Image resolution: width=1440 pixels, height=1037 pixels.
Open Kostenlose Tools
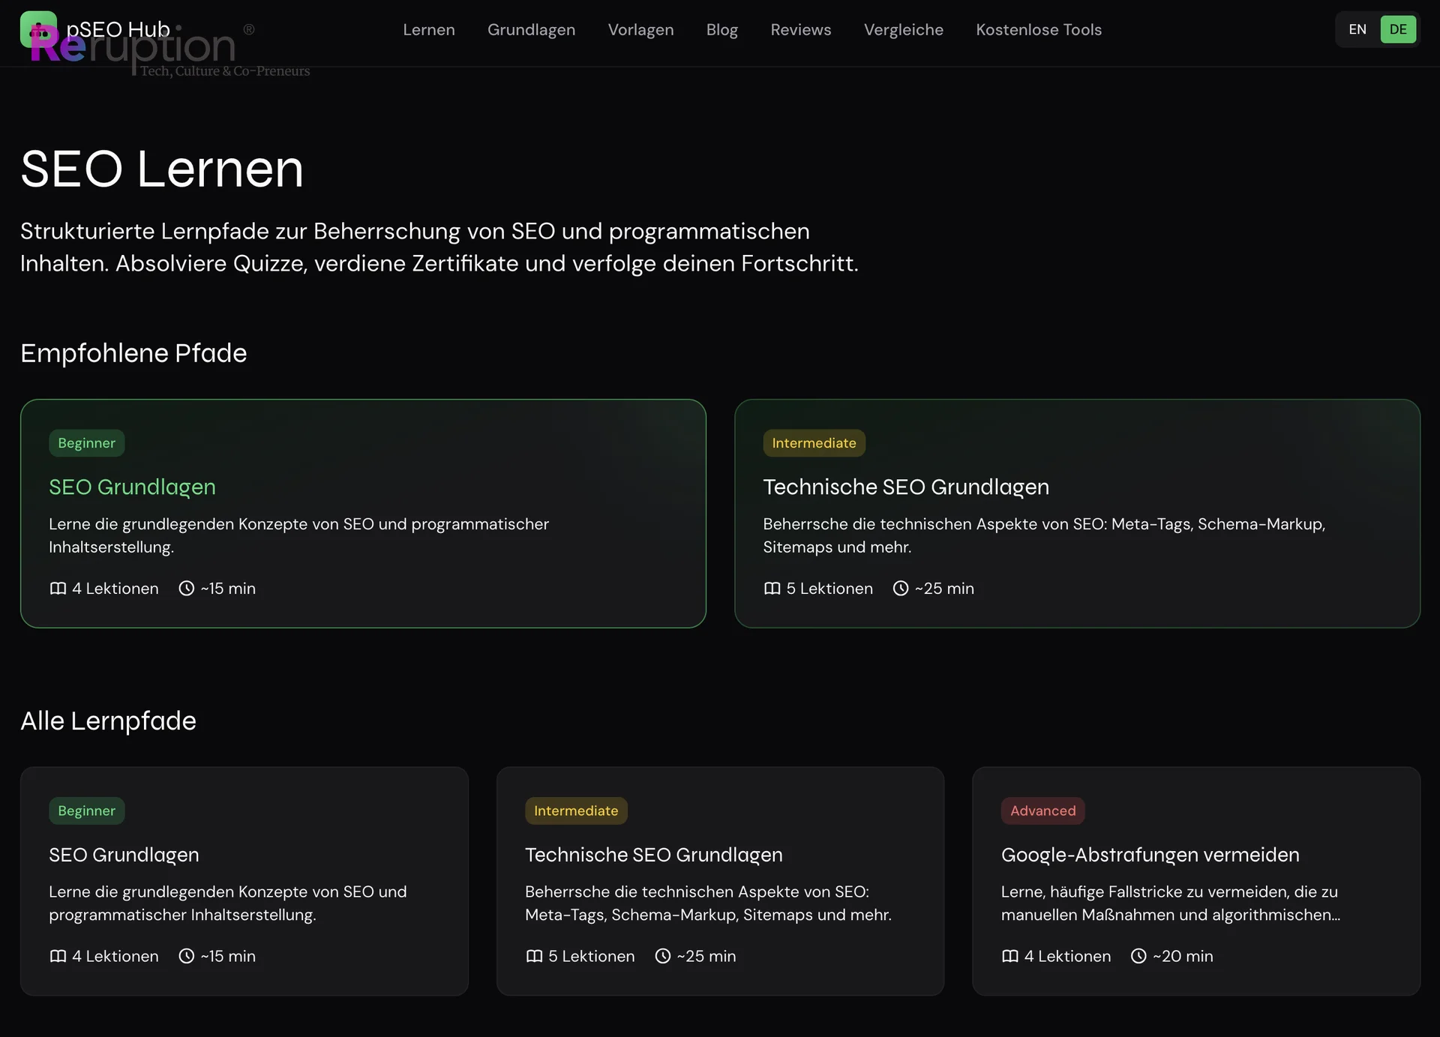(x=1039, y=29)
